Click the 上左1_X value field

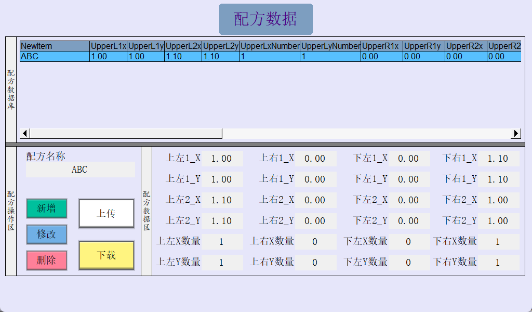pos(222,159)
